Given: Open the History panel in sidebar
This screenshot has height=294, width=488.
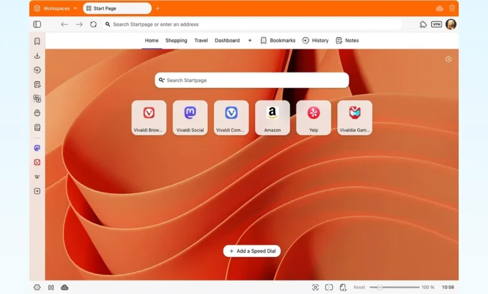Looking at the screenshot, I should (x=37, y=70).
